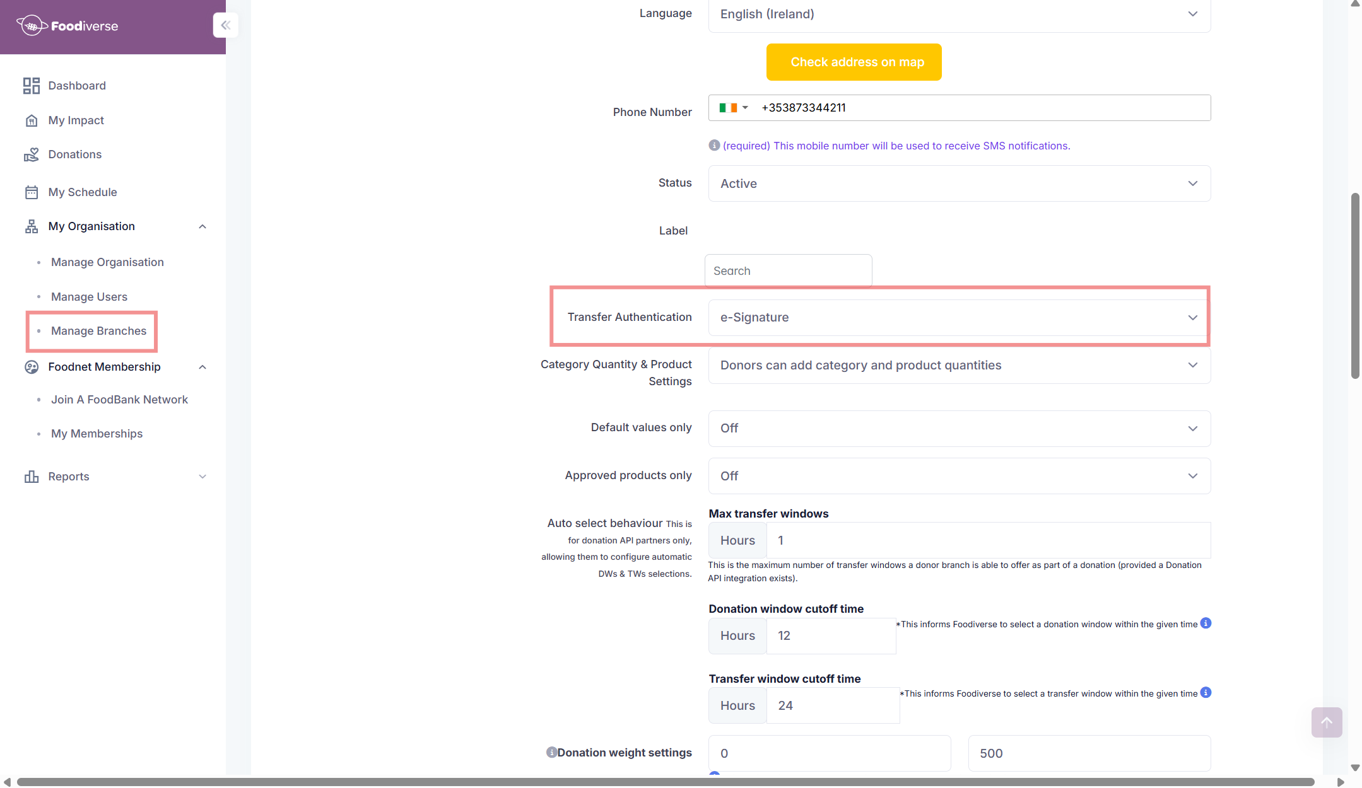The height and width of the screenshot is (788, 1362).
Task: Go to Manage Users page
Action: click(x=89, y=297)
